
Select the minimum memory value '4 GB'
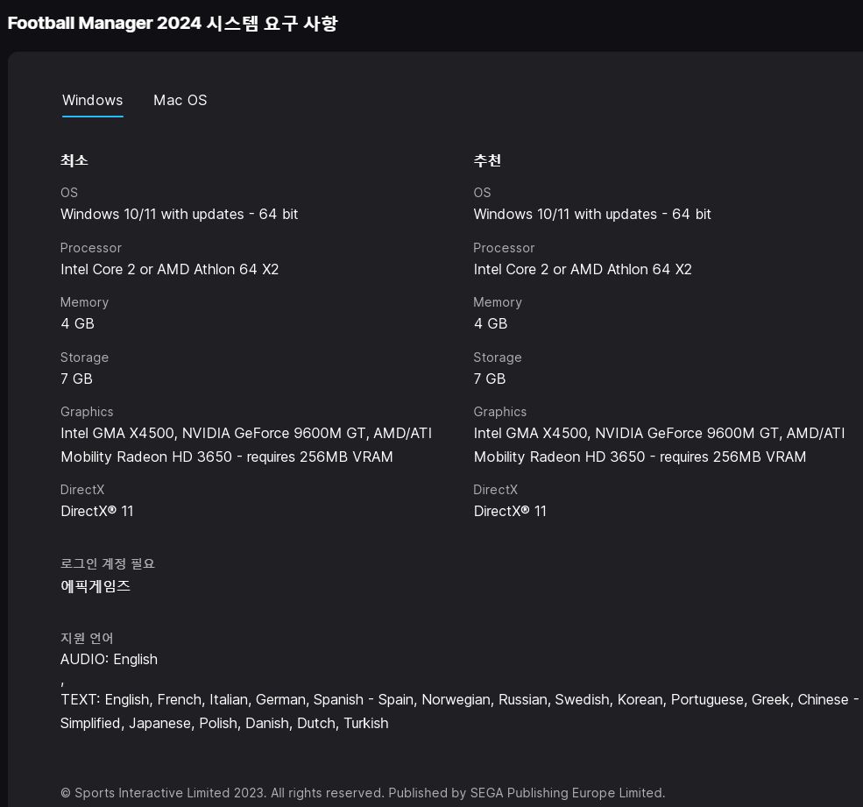[78, 323]
